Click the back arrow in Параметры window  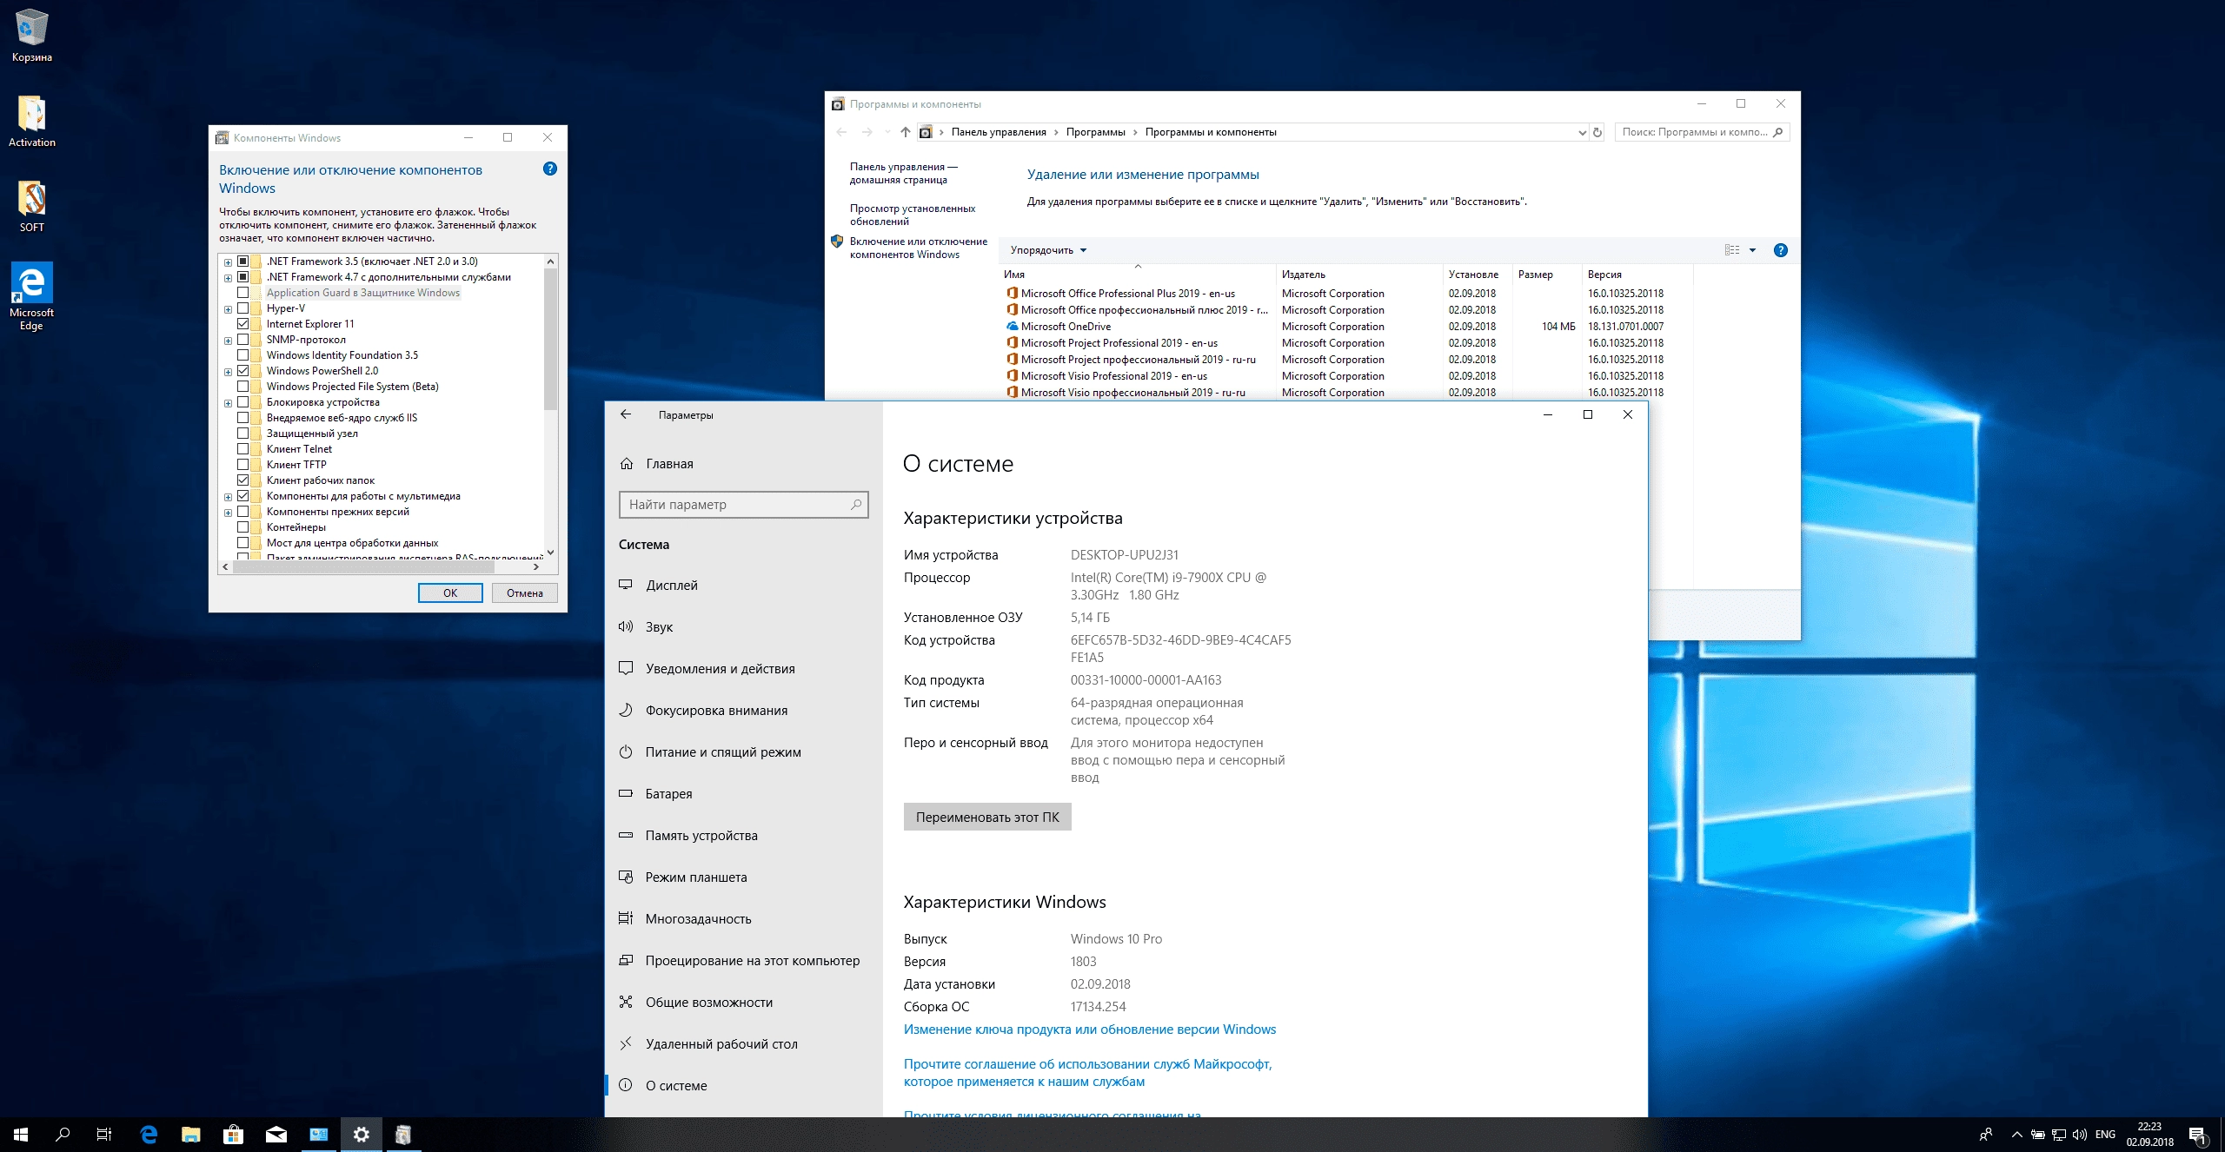coord(626,414)
